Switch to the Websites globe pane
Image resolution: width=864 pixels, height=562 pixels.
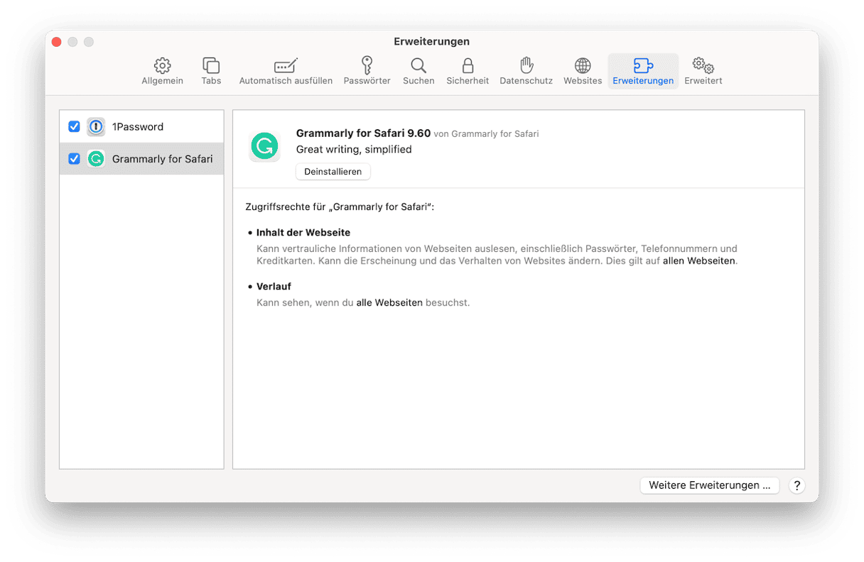583,71
